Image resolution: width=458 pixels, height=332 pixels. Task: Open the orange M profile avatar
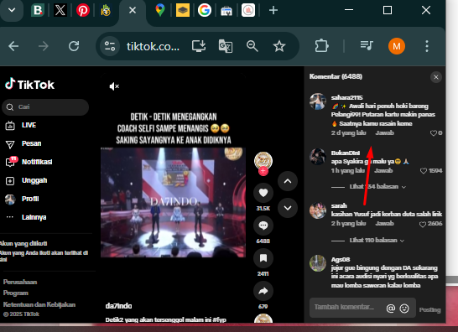(397, 46)
